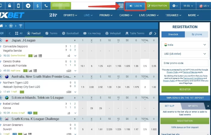211x135 pixels.
Task: Open statistics chart icon for Consadole Sapporo match
Action: point(36,56)
